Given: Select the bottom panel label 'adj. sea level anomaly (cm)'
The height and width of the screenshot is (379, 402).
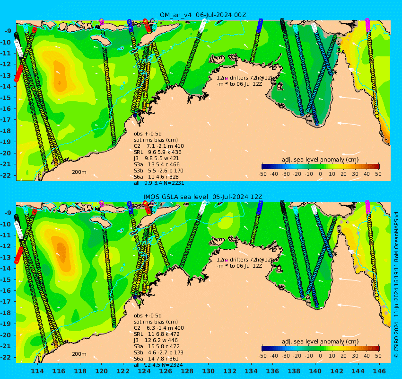Looking at the screenshot, I should tap(320, 342).
